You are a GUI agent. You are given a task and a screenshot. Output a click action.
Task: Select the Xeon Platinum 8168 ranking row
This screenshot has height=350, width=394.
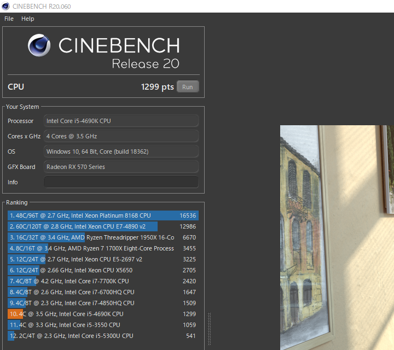103,215
